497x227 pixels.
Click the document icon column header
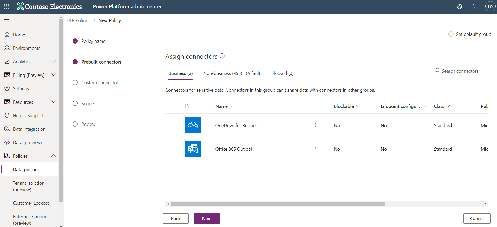187,106
